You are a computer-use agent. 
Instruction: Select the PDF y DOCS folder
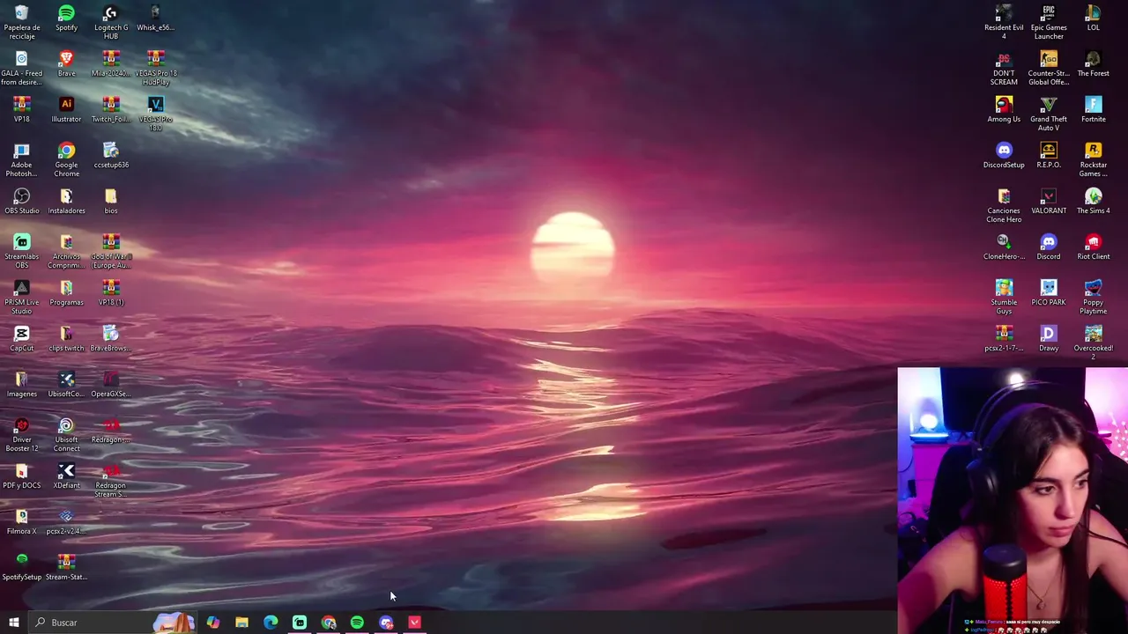[x=21, y=475]
